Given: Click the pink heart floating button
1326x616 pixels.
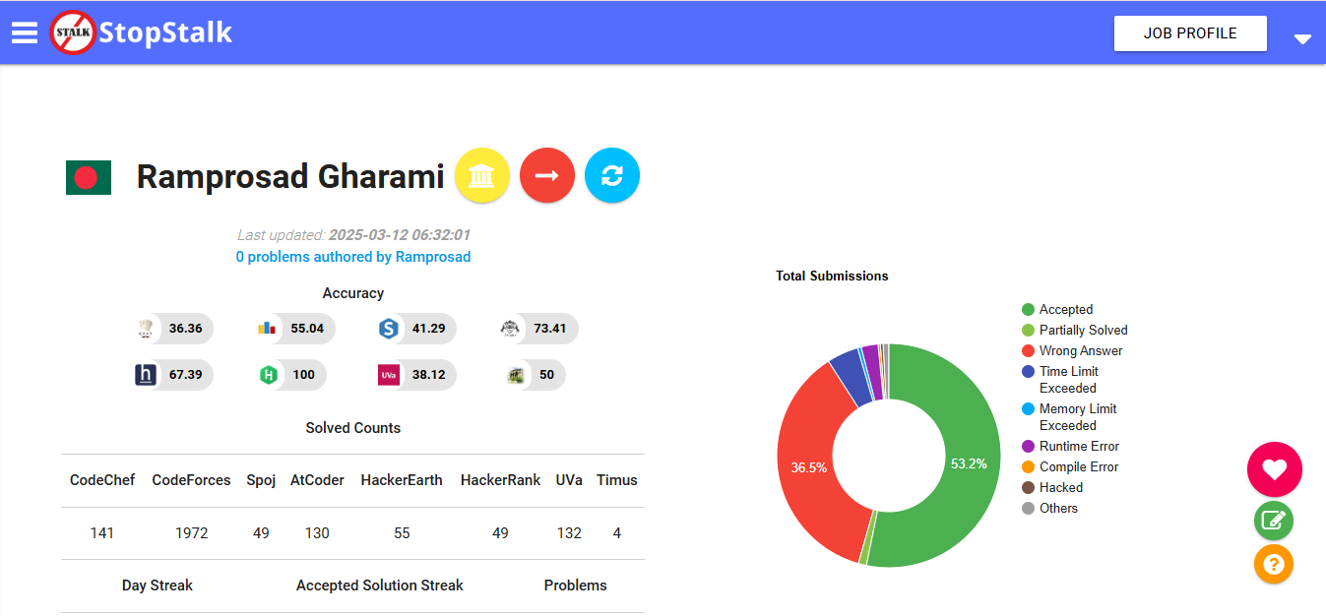Looking at the screenshot, I should pyautogui.click(x=1274, y=469).
